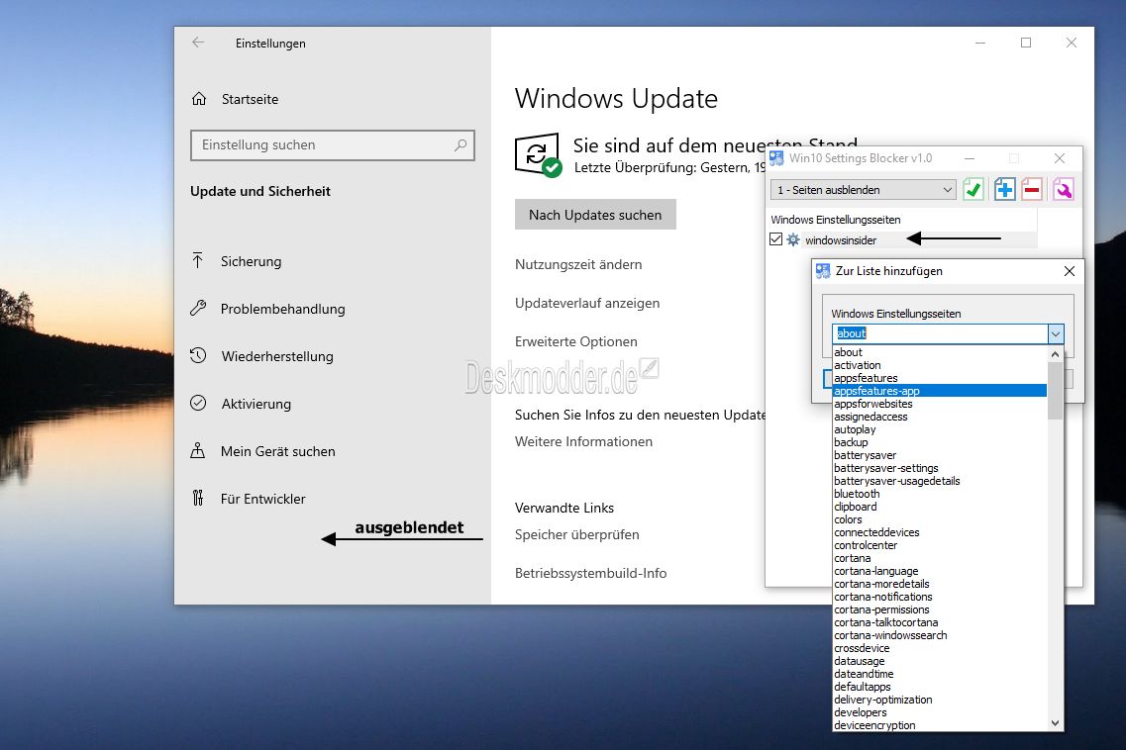
Task: Click the back arrow in Einstellungen
Action: tap(198, 44)
